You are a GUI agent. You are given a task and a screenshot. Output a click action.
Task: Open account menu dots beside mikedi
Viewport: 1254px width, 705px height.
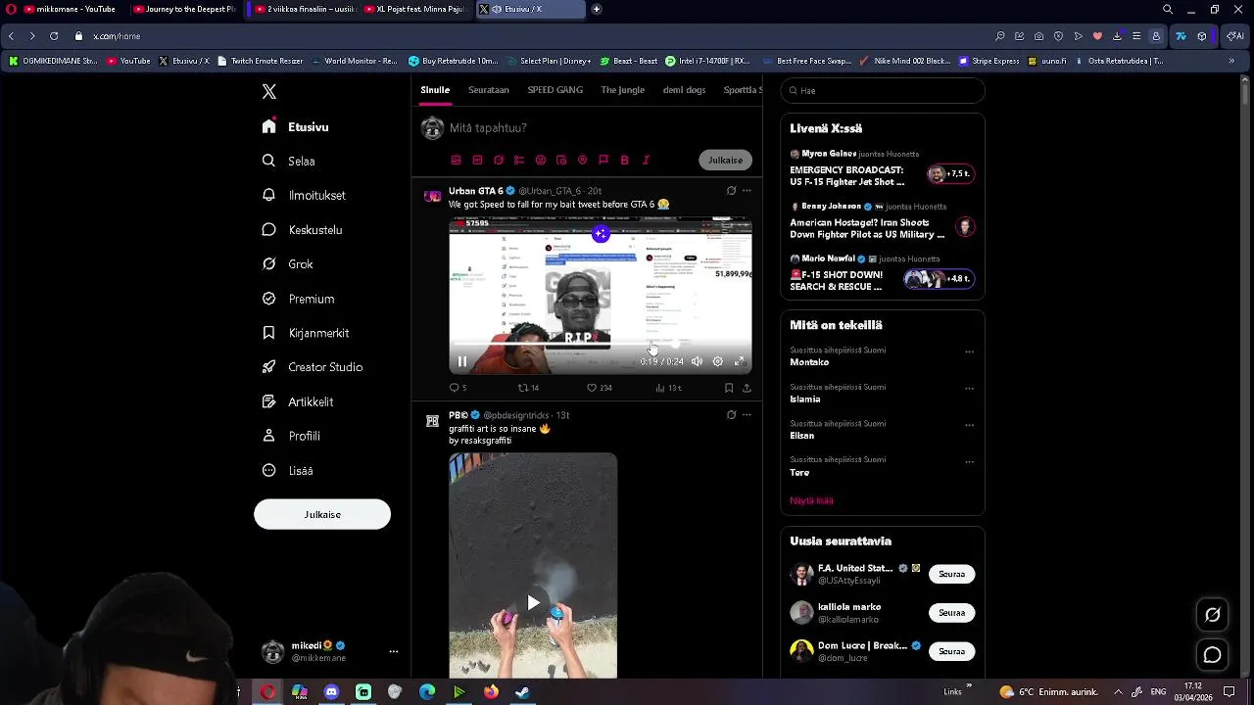point(393,652)
